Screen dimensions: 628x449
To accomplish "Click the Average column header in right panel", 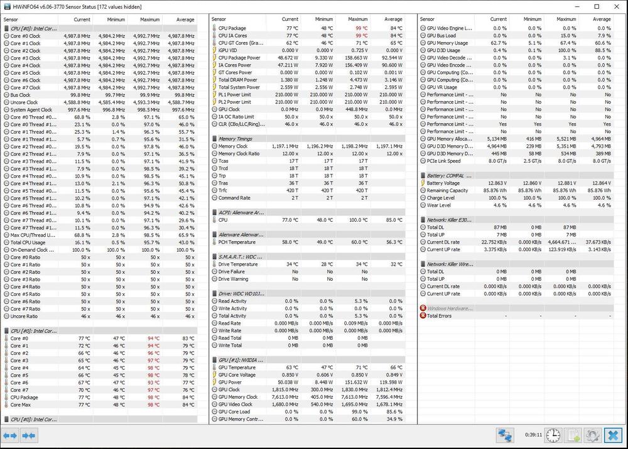I will pyautogui.click(x=601, y=19).
